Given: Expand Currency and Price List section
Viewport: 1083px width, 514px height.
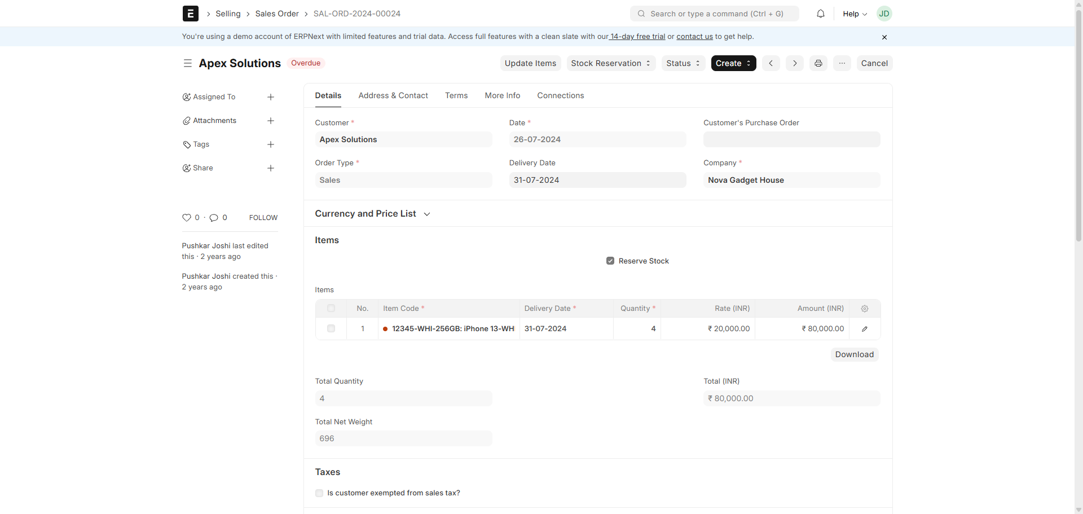Looking at the screenshot, I should coord(372,214).
